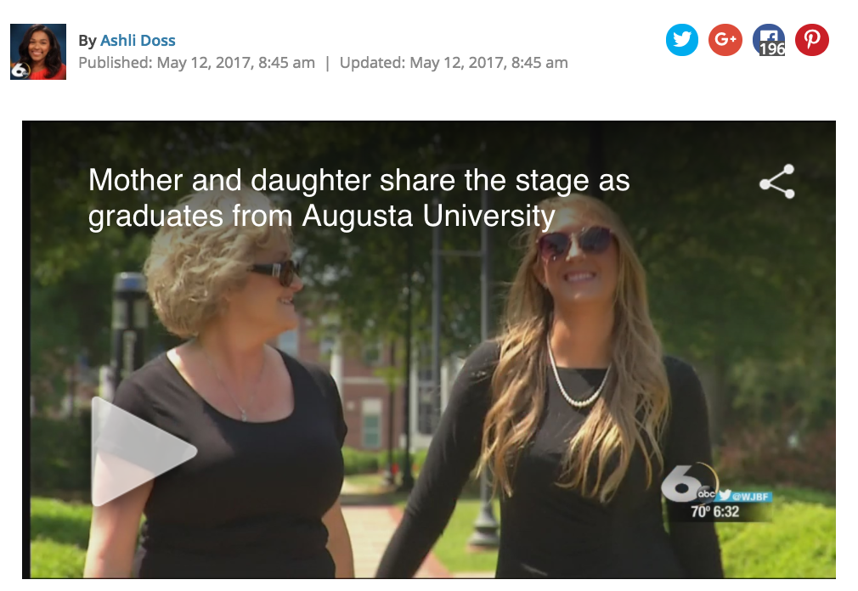Click the Ashli Doss author photo

[x=38, y=52]
